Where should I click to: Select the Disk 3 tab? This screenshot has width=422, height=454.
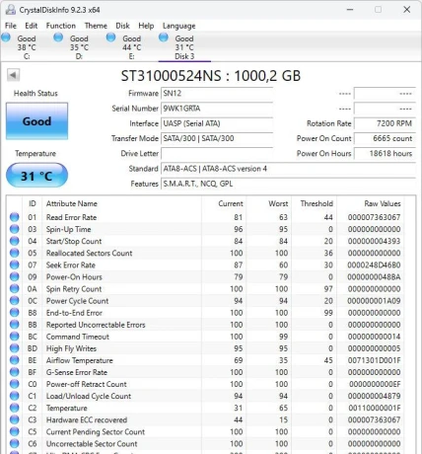pos(184,47)
